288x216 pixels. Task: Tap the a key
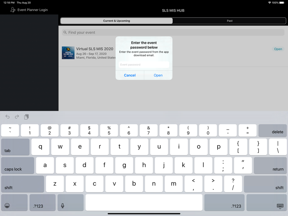pos(45,165)
